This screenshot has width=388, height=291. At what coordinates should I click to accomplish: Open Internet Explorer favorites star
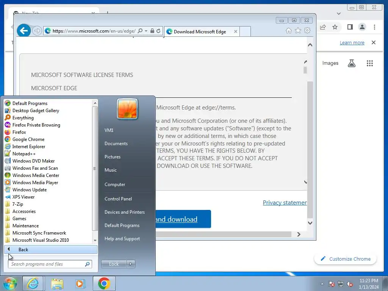(298, 30)
